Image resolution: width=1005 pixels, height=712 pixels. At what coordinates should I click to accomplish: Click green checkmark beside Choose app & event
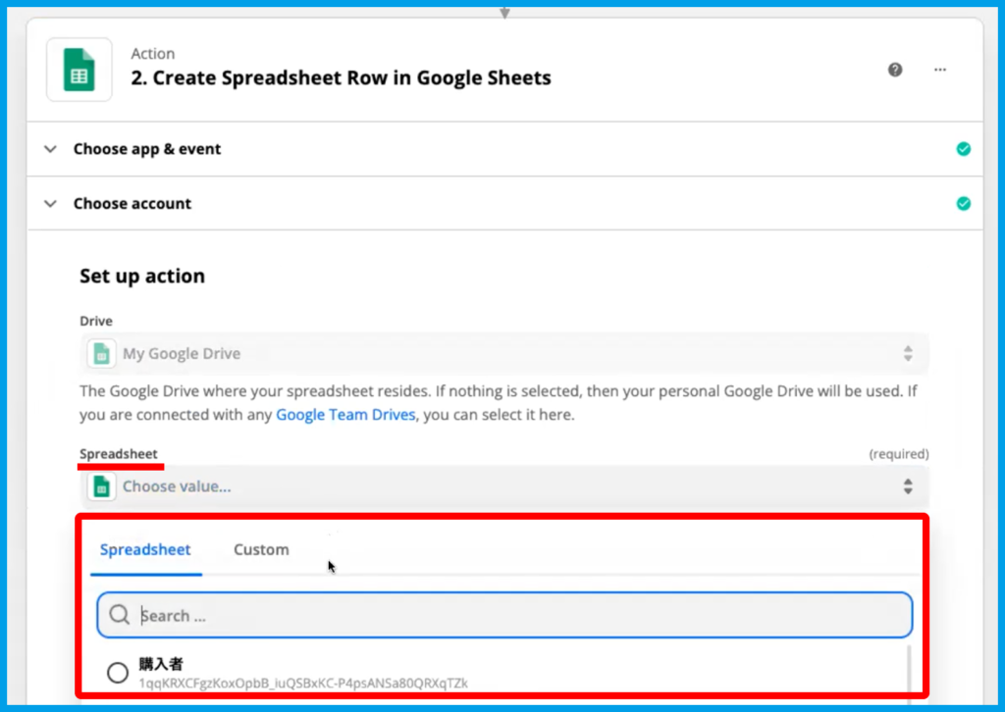(964, 149)
